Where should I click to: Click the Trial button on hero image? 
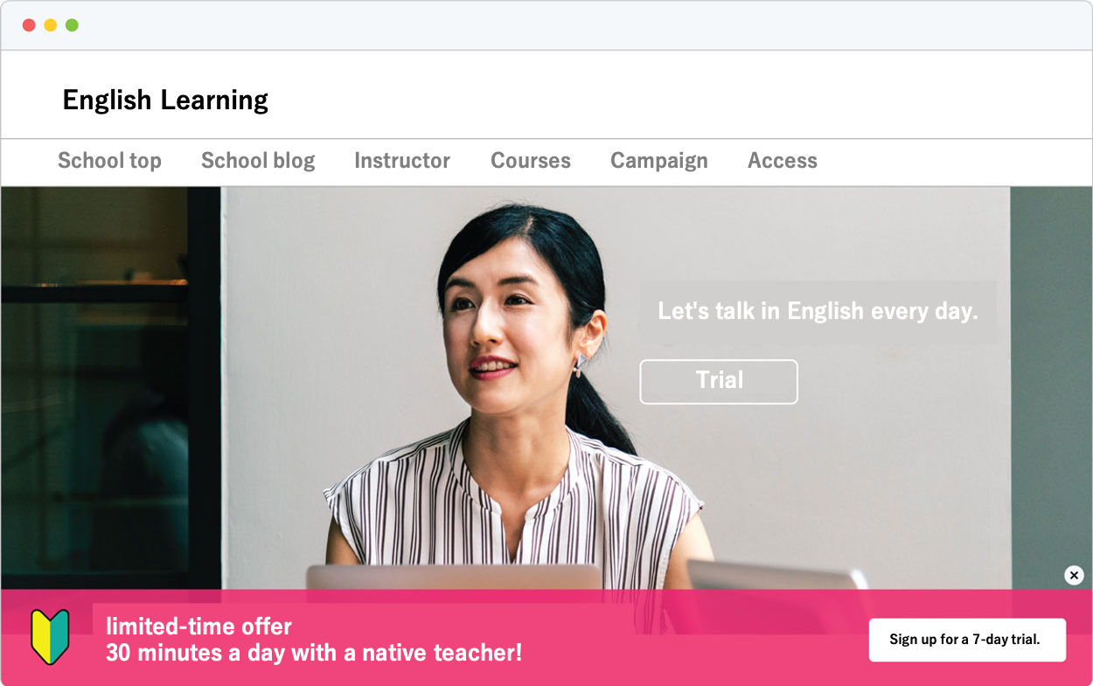click(719, 381)
